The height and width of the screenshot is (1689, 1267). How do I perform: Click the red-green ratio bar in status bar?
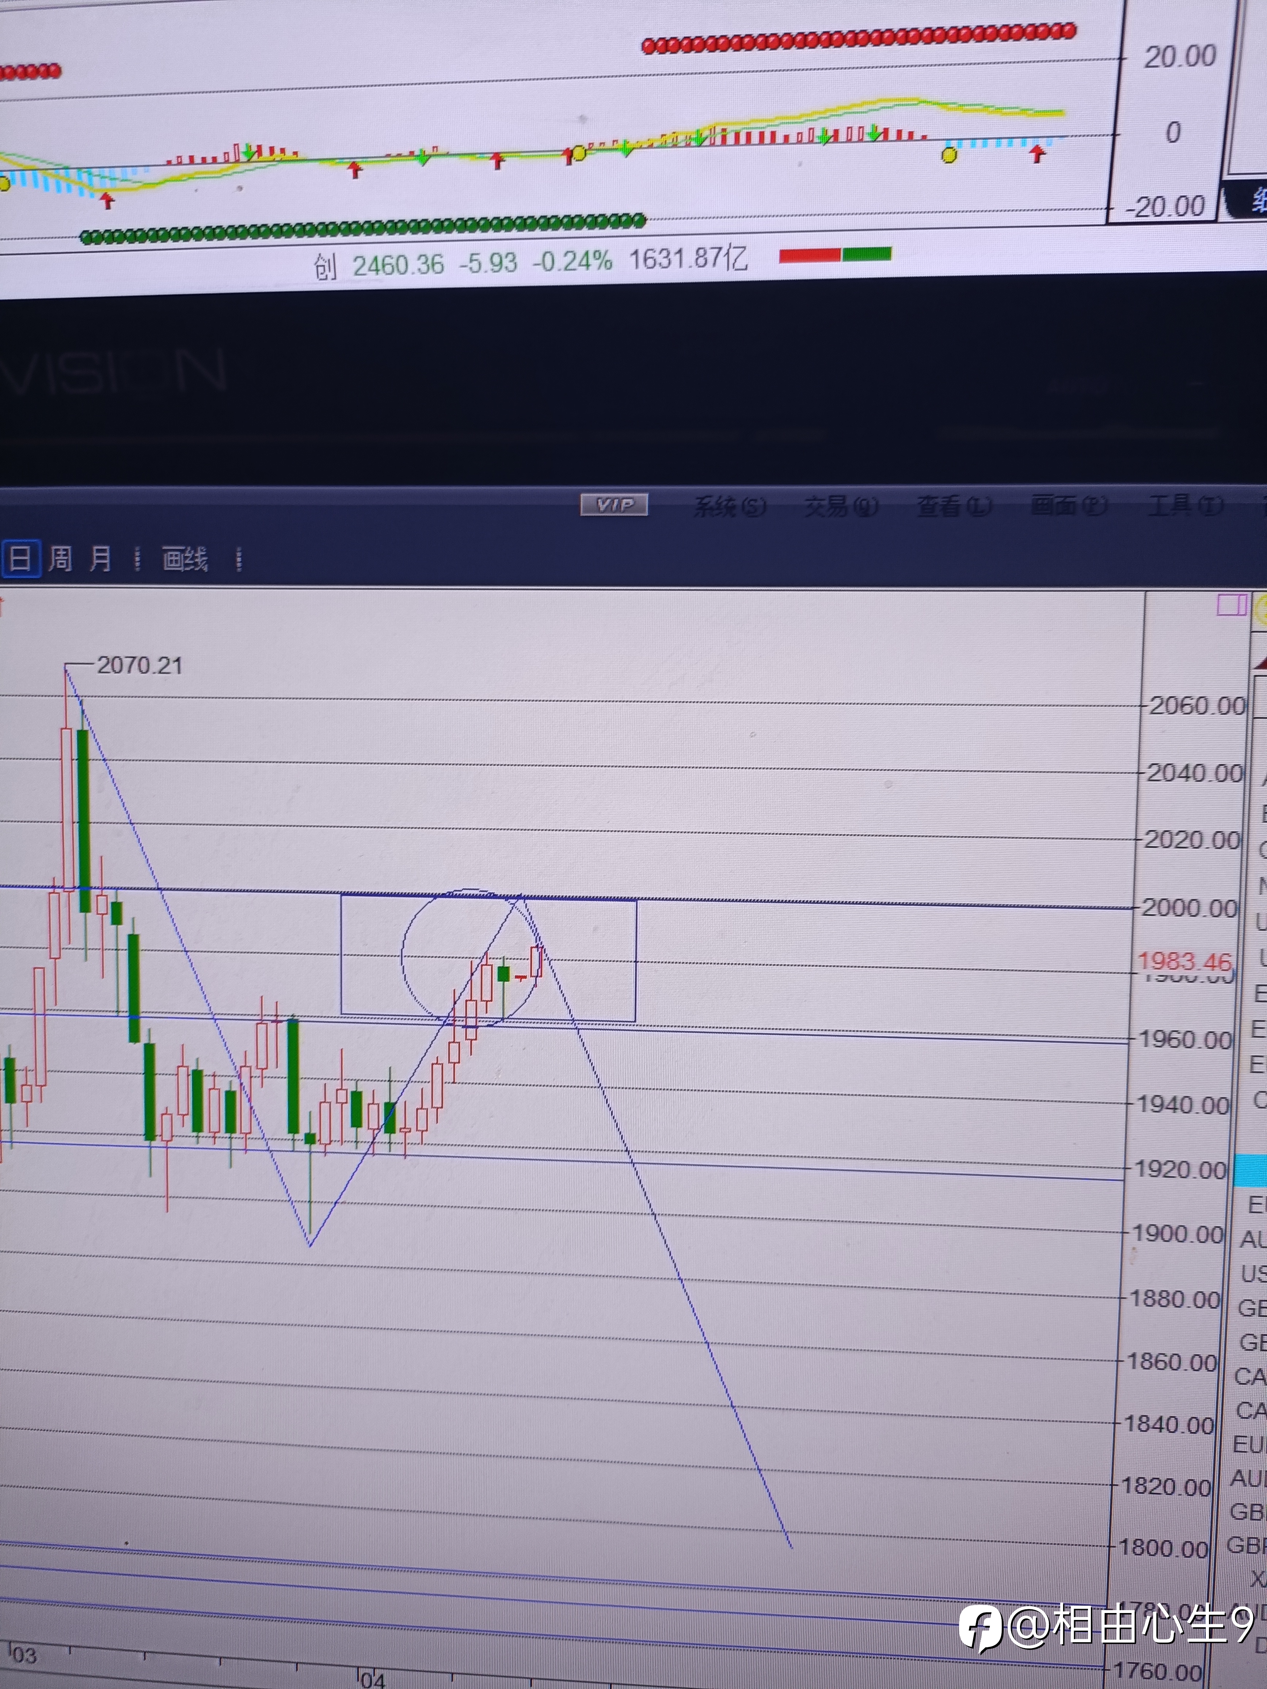836,255
